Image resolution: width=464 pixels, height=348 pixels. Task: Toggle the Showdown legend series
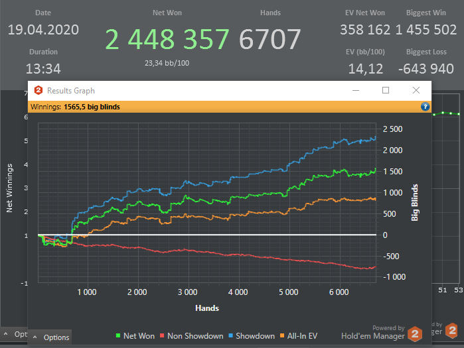252,336
